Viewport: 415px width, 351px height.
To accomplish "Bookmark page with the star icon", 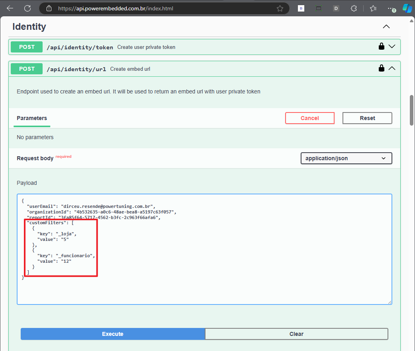I will 280,8.
